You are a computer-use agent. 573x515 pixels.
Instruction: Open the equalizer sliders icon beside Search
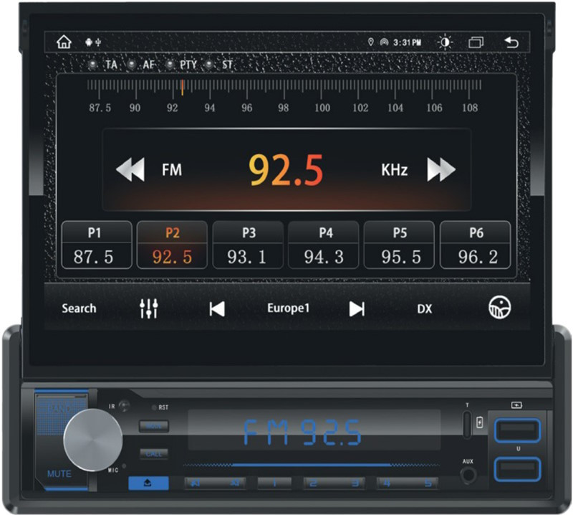point(150,308)
